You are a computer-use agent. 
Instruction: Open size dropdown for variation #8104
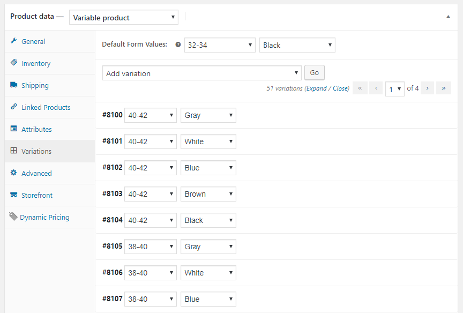click(151, 220)
